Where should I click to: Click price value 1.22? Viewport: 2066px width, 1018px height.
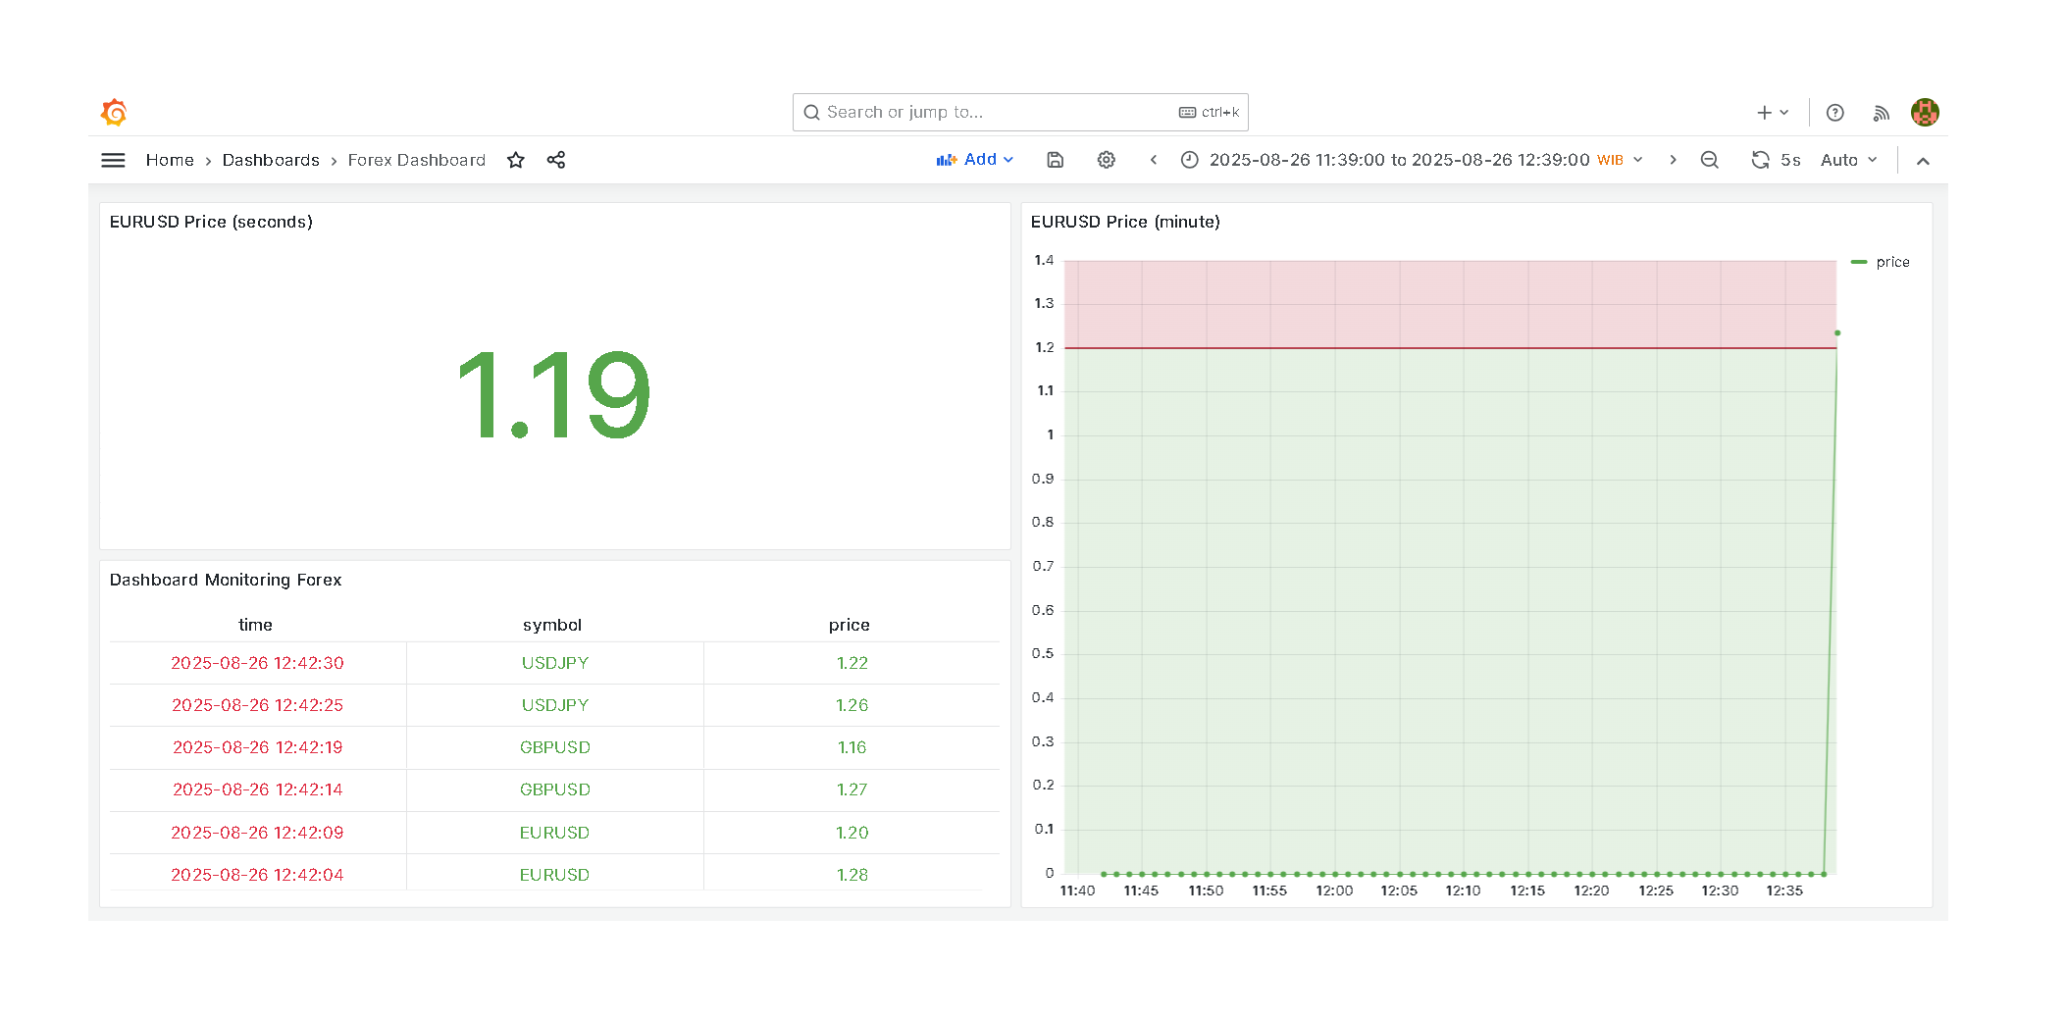click(x=852, y=663)
